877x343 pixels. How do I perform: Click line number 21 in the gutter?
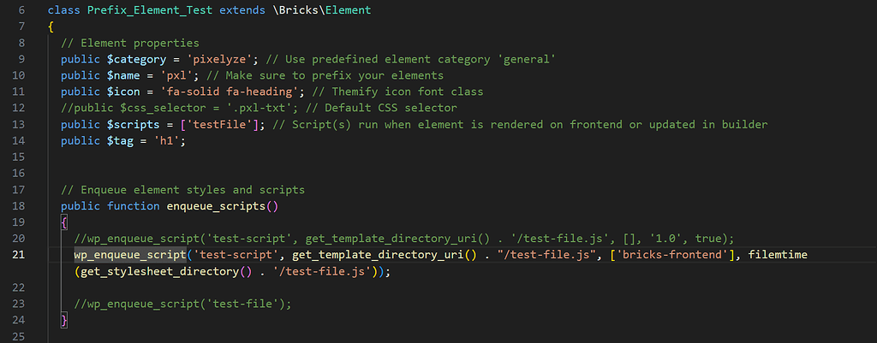[19, 255]
